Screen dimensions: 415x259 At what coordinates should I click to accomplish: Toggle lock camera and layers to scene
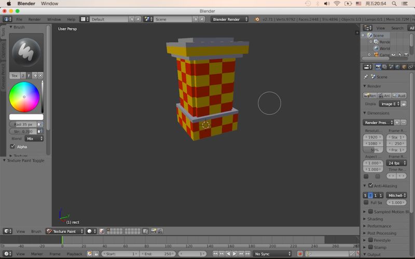click(x=145, y=231)
